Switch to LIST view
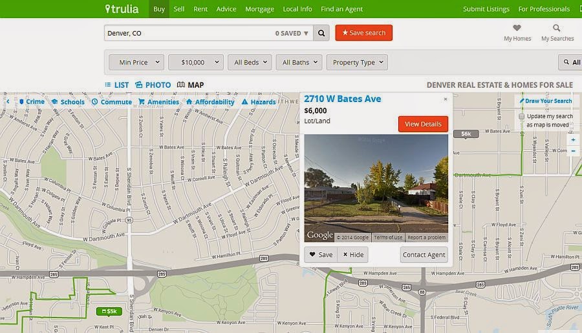The image size is (582, 333). coord(117,85)
